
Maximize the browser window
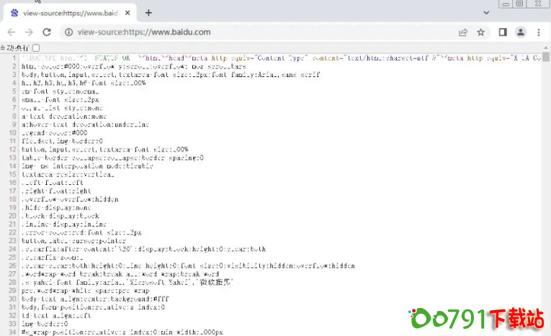point(519,4)
